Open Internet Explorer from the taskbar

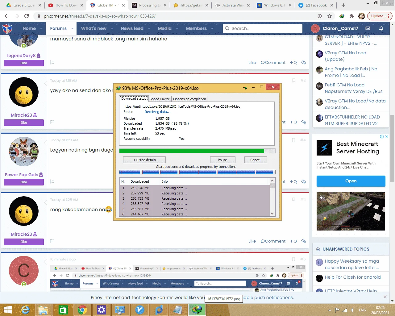pyautogui.click(x=25, y=310)
